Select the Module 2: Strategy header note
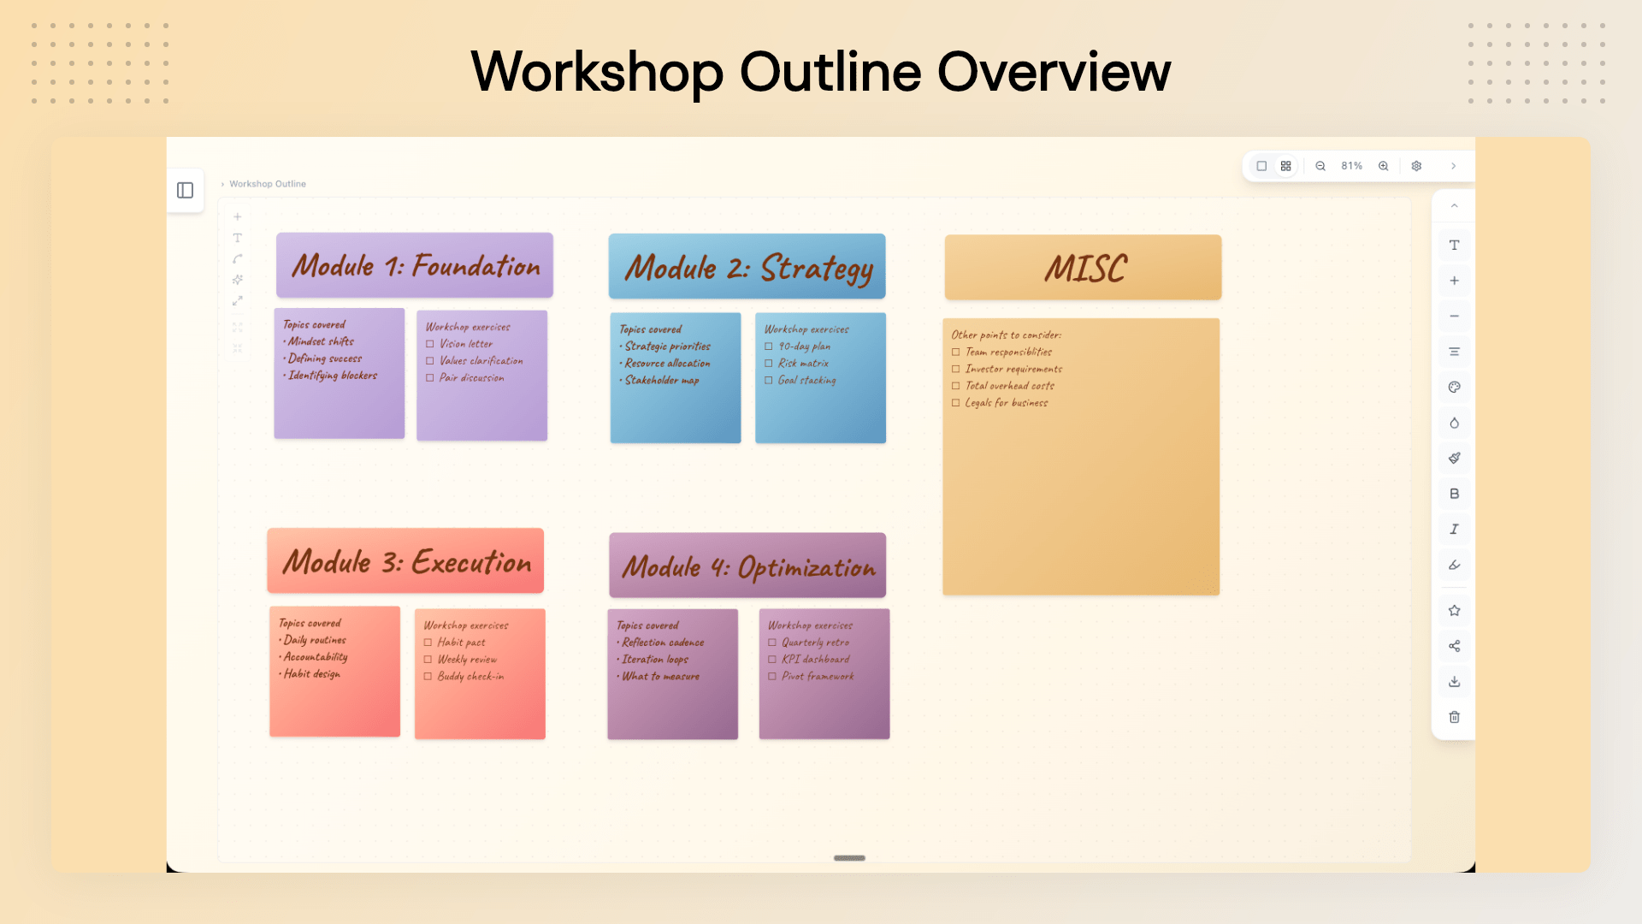 click(747, 266)
